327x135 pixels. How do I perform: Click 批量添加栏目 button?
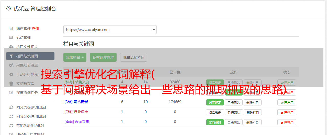(x=134, y=57)
